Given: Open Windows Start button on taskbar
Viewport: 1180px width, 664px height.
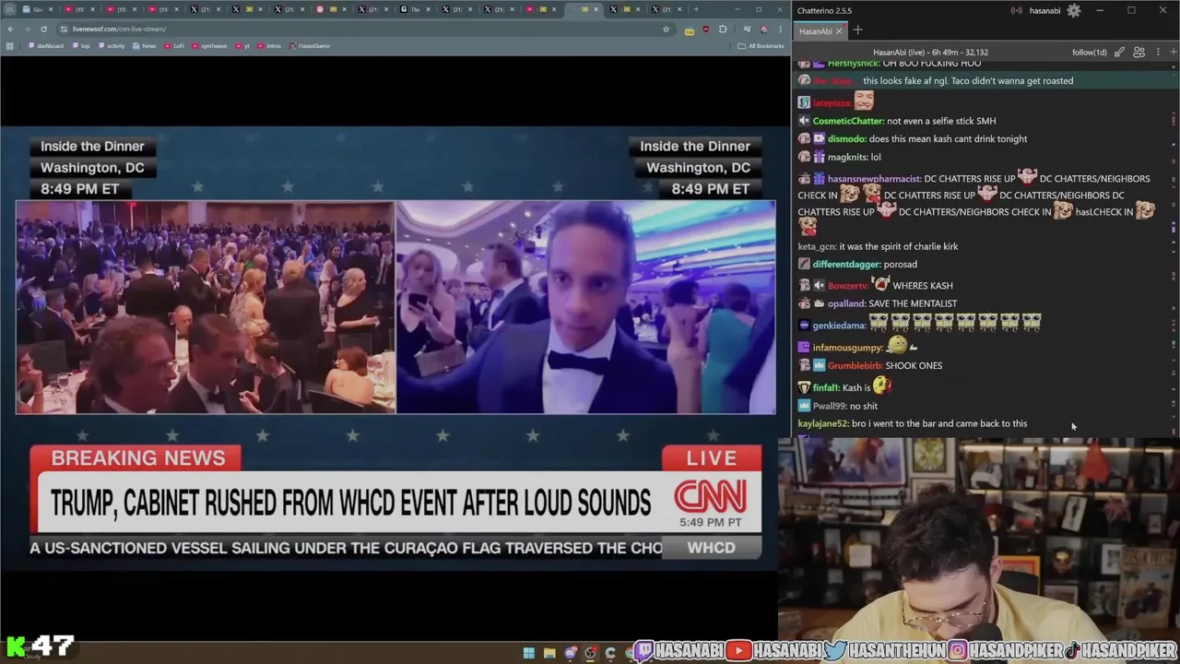Looking at the screenshot, I should pyautogui.click(x=529, y=653).
